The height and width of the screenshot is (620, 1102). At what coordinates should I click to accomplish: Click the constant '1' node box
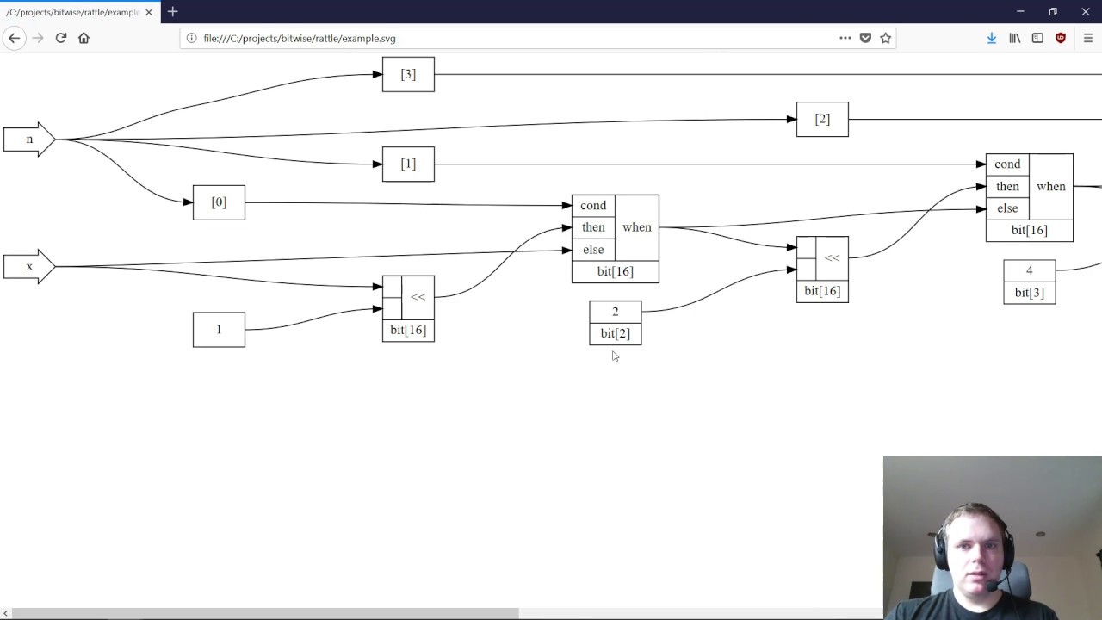point(219,330)
